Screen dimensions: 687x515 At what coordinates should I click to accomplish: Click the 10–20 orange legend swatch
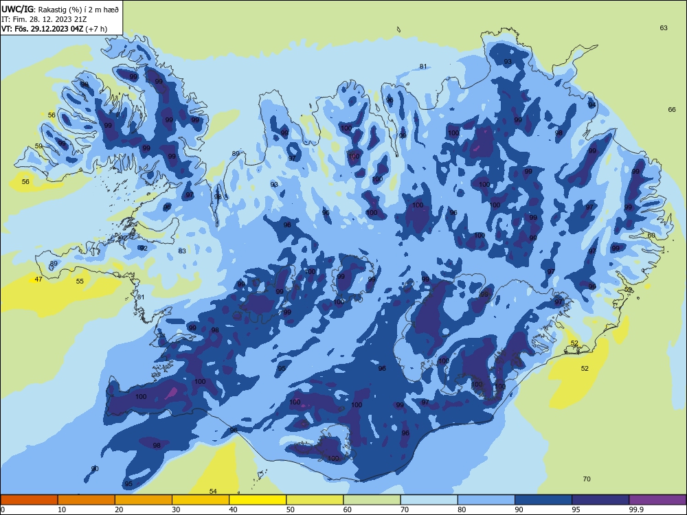(87, 500)
